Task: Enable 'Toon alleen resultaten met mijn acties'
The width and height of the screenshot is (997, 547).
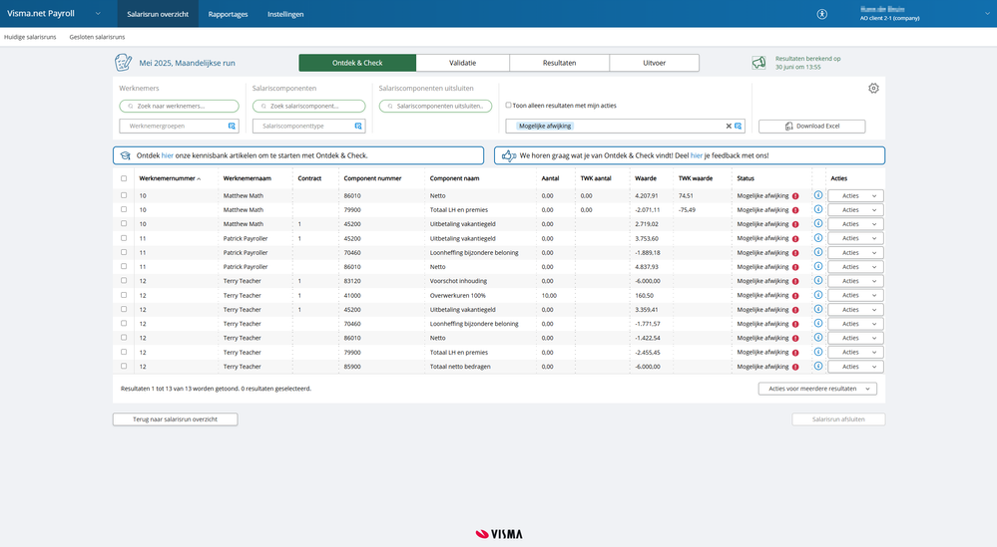Action: point(509,105)
